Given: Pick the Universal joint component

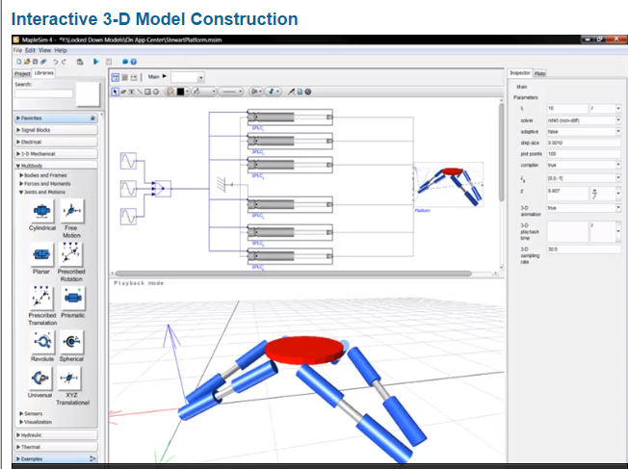Looking at the screenshot, I should point(42,378).
